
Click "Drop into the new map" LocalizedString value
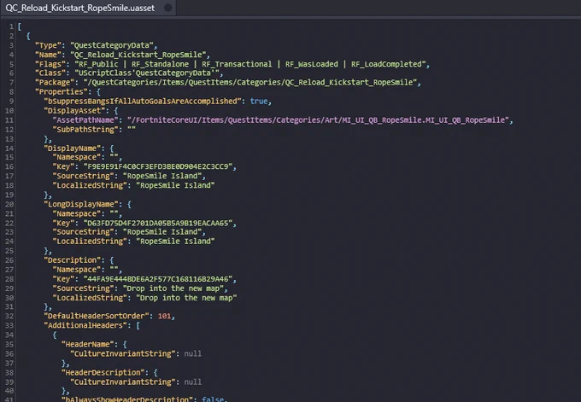186,298
